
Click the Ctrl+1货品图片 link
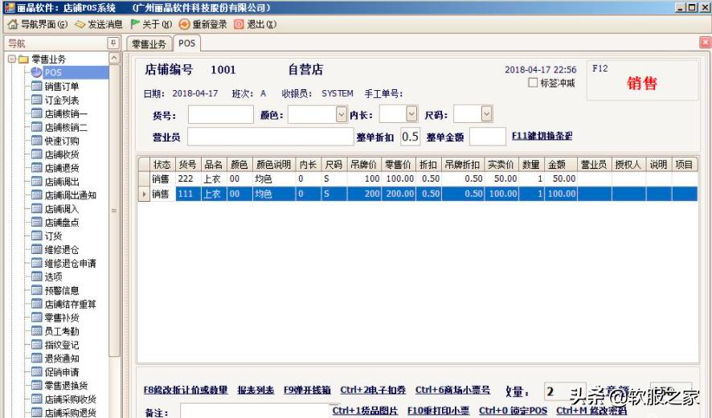pos(365,411)
